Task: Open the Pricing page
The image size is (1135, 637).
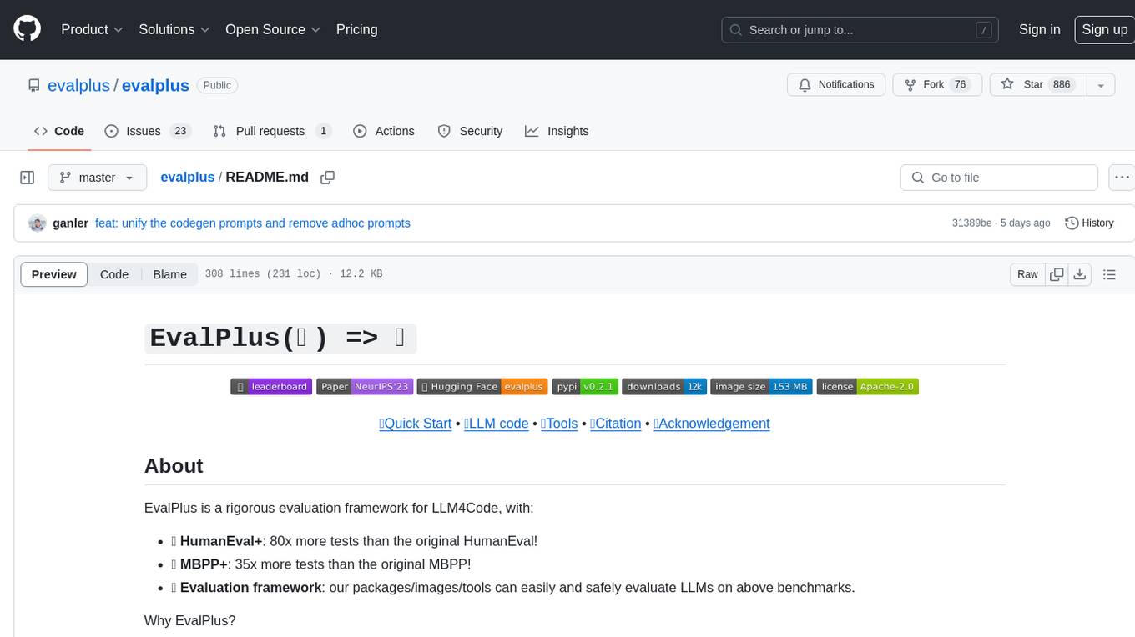Action: [x=356, y=29]
